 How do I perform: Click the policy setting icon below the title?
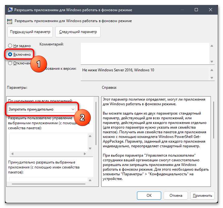coord(9,21)
